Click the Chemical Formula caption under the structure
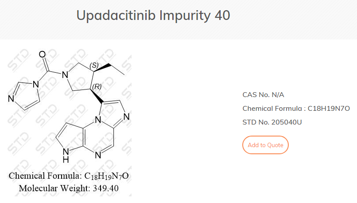 (69, 176)
